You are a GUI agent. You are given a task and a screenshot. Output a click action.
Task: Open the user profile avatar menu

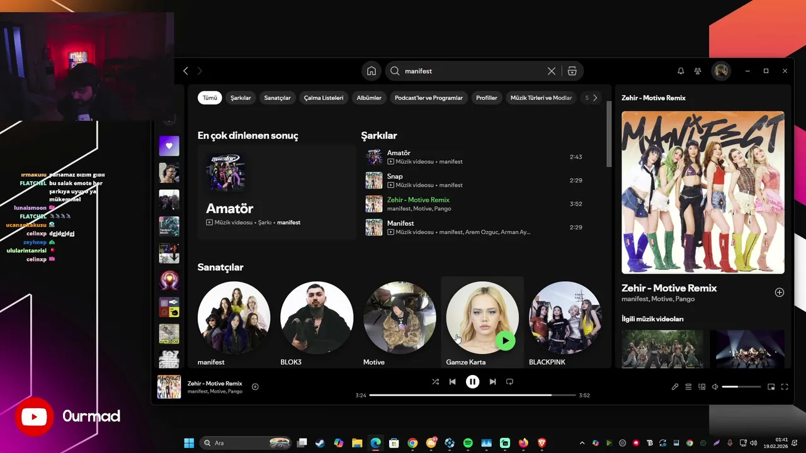point(721,71)
